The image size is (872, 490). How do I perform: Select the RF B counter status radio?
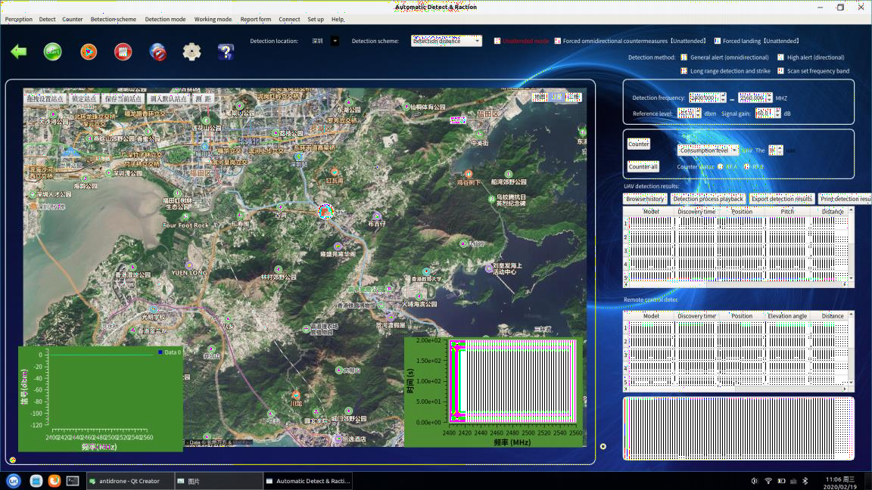(x=746, y=166)
